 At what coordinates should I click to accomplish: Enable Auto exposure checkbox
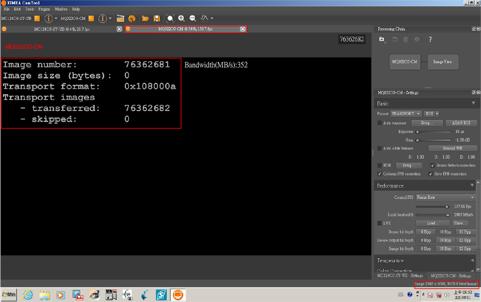click(380, 123)
